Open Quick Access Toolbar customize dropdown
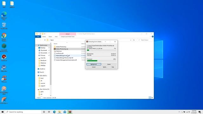Image resolution: width=203 pixels, height=114 pixels. [45, 34]
